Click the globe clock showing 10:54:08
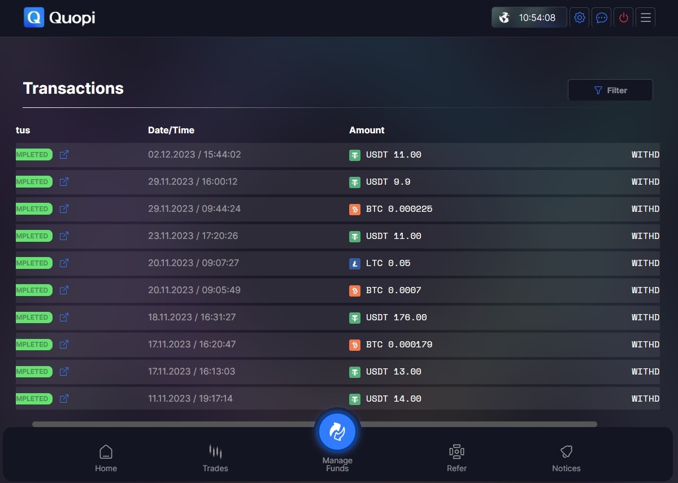This screenshot has width=678, height=483. point(529,18)
